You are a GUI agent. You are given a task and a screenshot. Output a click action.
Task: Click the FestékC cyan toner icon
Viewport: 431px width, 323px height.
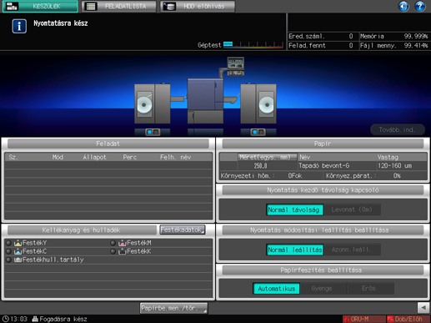point(18,251)
